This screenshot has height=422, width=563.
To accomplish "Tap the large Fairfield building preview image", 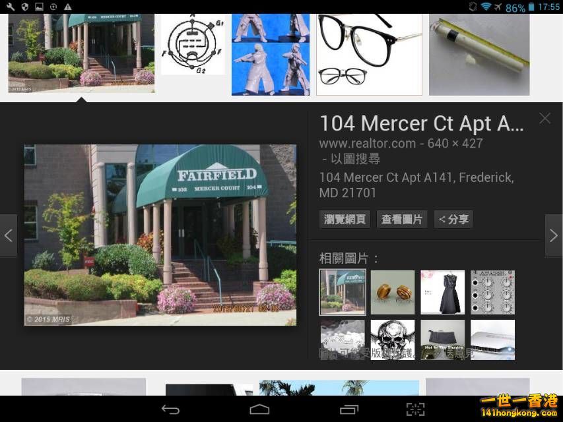I will (x=160, y=235).
